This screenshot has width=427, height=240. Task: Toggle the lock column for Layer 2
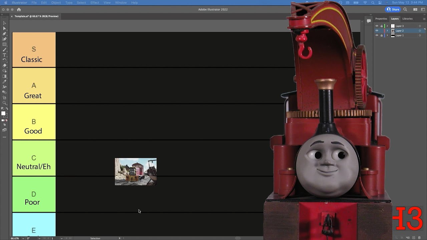click(382, 31)
